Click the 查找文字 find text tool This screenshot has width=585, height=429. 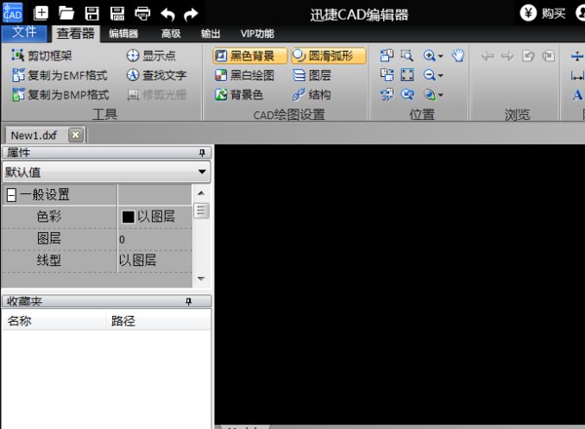[x=156, y=75]
